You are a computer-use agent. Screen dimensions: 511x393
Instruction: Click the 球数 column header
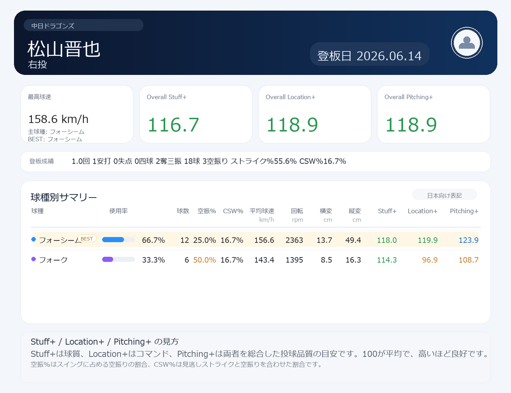click(183, 211)
